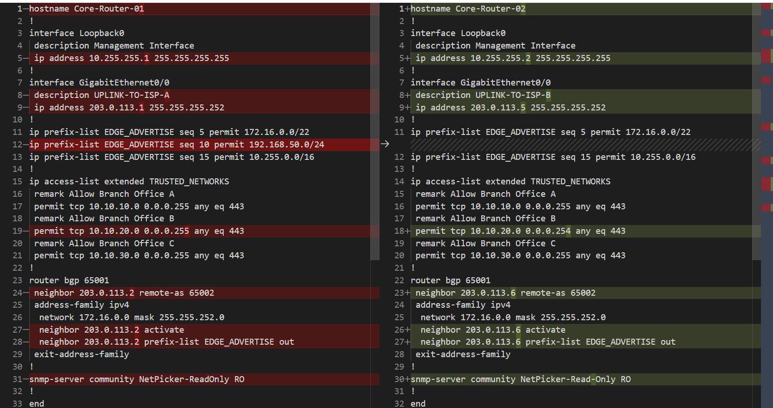Click 'remark Allow Branch Office B' in right pane
The width and height of the screenshot is (773, 408).
pyautogui.click(x=485, y=219)
